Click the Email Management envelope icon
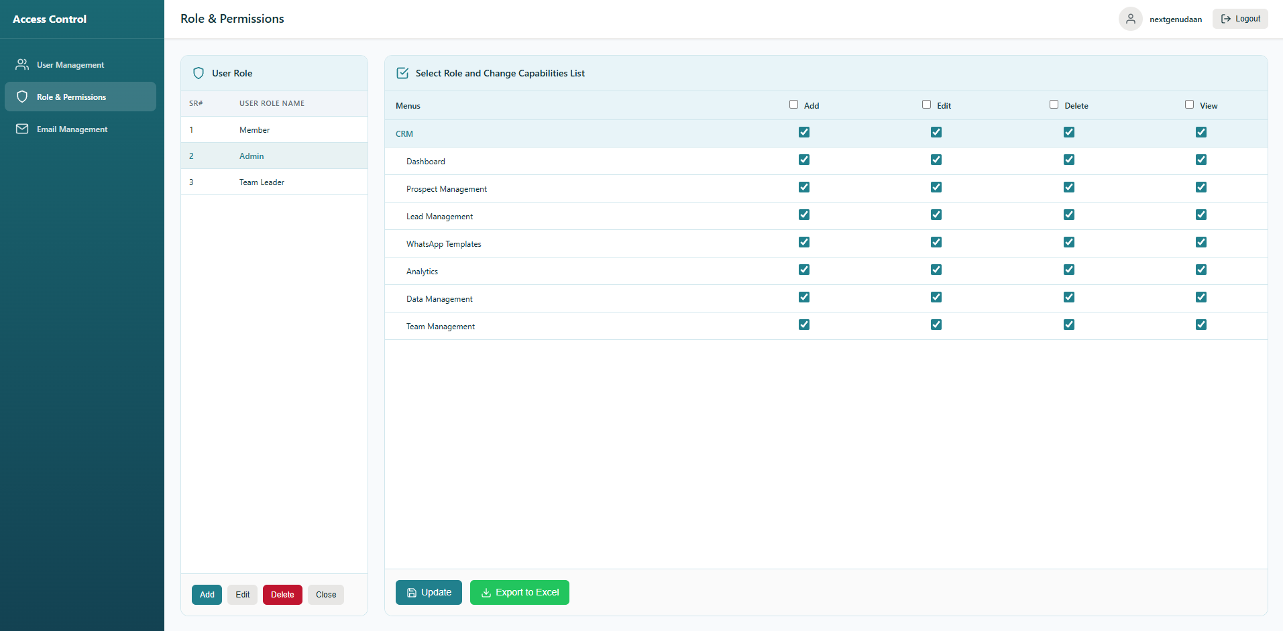The width and height of the screenshot is (1283, 631). point(22,129)
